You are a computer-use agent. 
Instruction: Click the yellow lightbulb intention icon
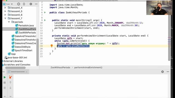52,46
